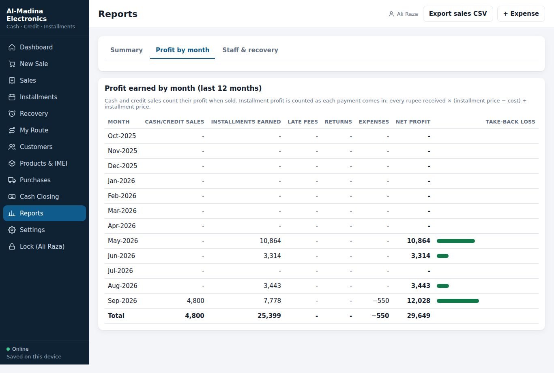
Task: Click the Settings gear icon
Action: tap(12, 230)
